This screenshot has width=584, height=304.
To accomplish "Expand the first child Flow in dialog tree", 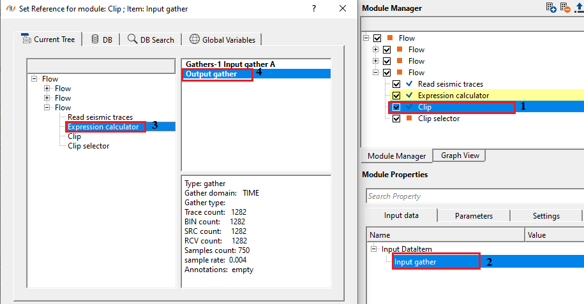I will [x=47, y=89].
